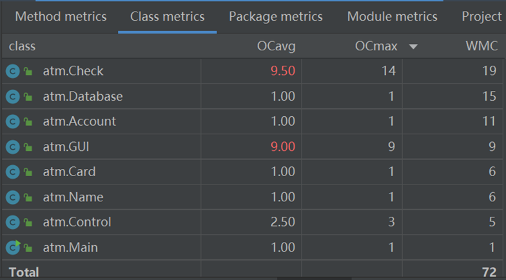The image size is (506, 280).
Task: Switch to the Project metrics tab
Action: pos(482,17)
